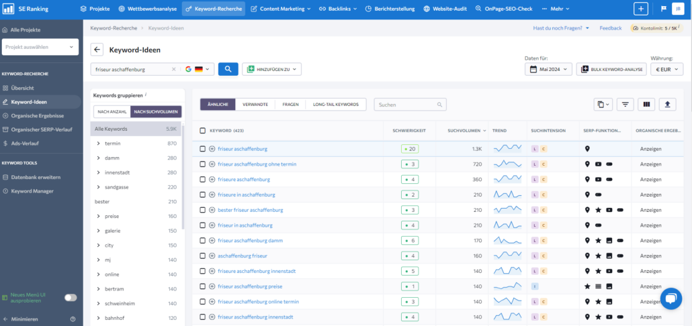Screen dimensions: 692x326
Task: Check the select-all KEYWORD header checkbox
Action: pyautogui.click(x=203, y=130)
